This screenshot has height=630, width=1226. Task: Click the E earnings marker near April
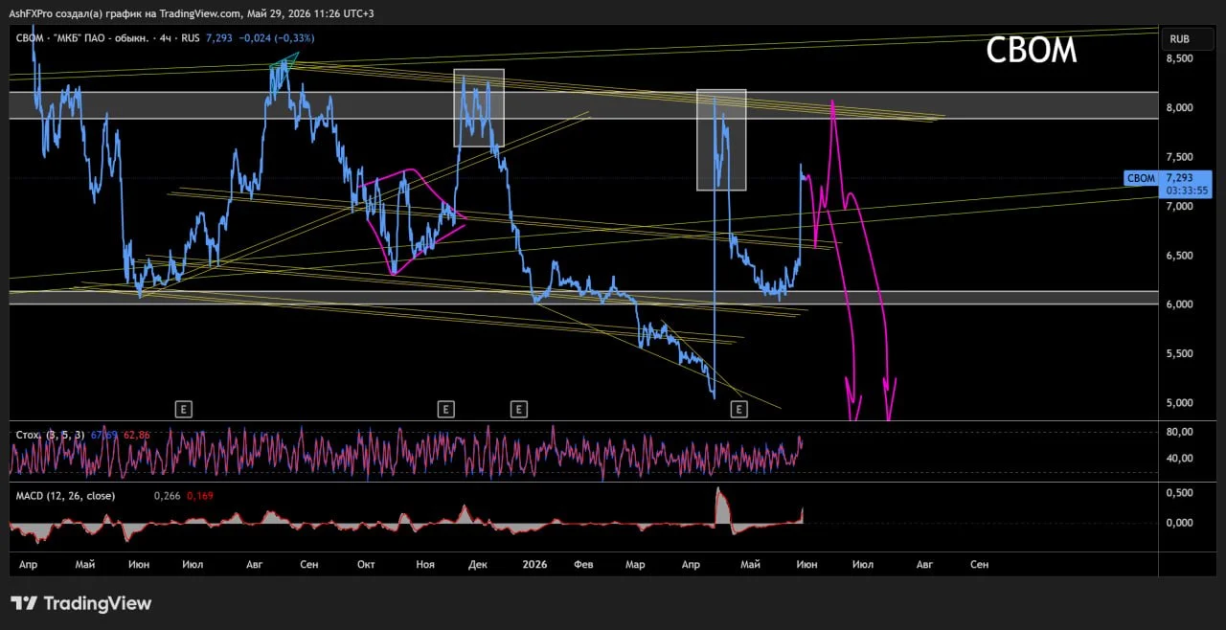(x=738, y=409)
